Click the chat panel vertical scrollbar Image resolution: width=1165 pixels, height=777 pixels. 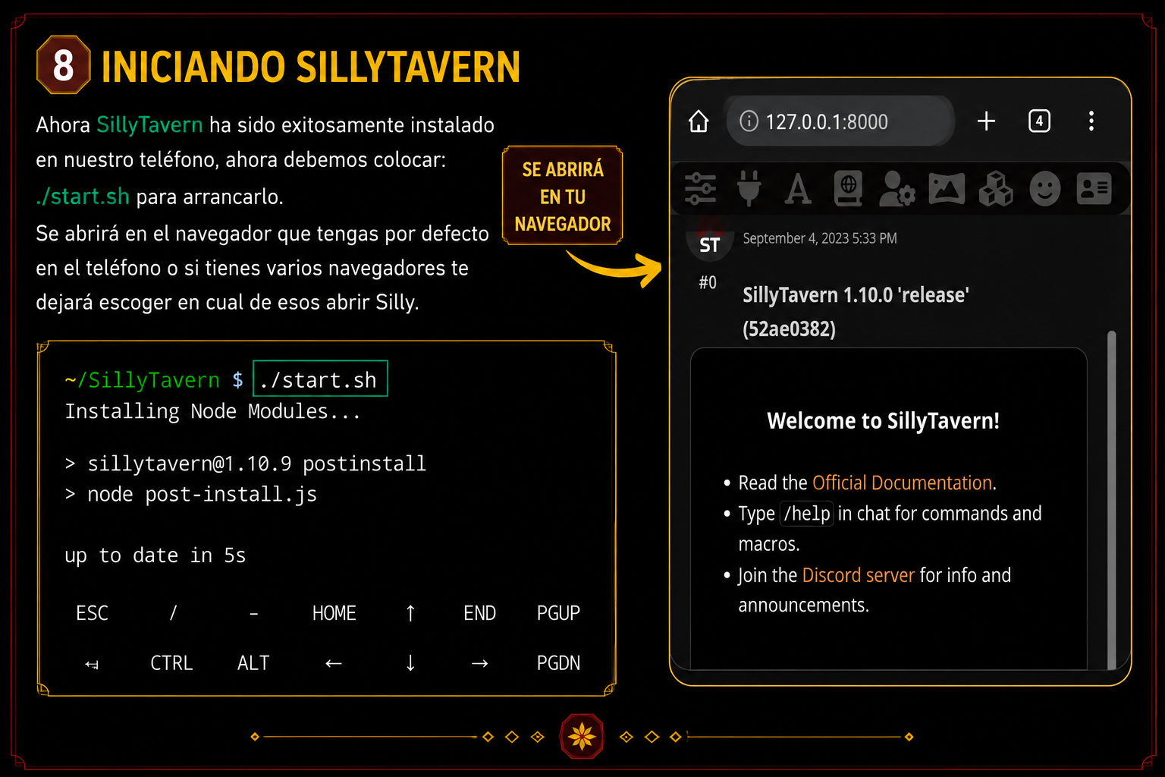[x=1112, y=499]
